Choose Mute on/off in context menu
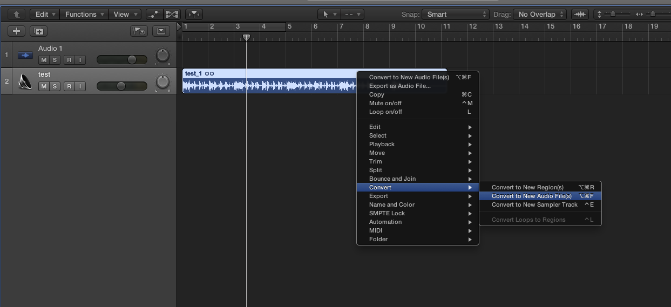Screen dimensions: 671x307 [418, 104]
